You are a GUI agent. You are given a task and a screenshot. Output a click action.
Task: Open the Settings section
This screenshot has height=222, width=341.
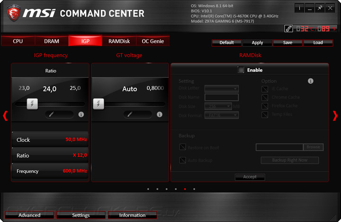pyautogui.click(x=81, y=215)
